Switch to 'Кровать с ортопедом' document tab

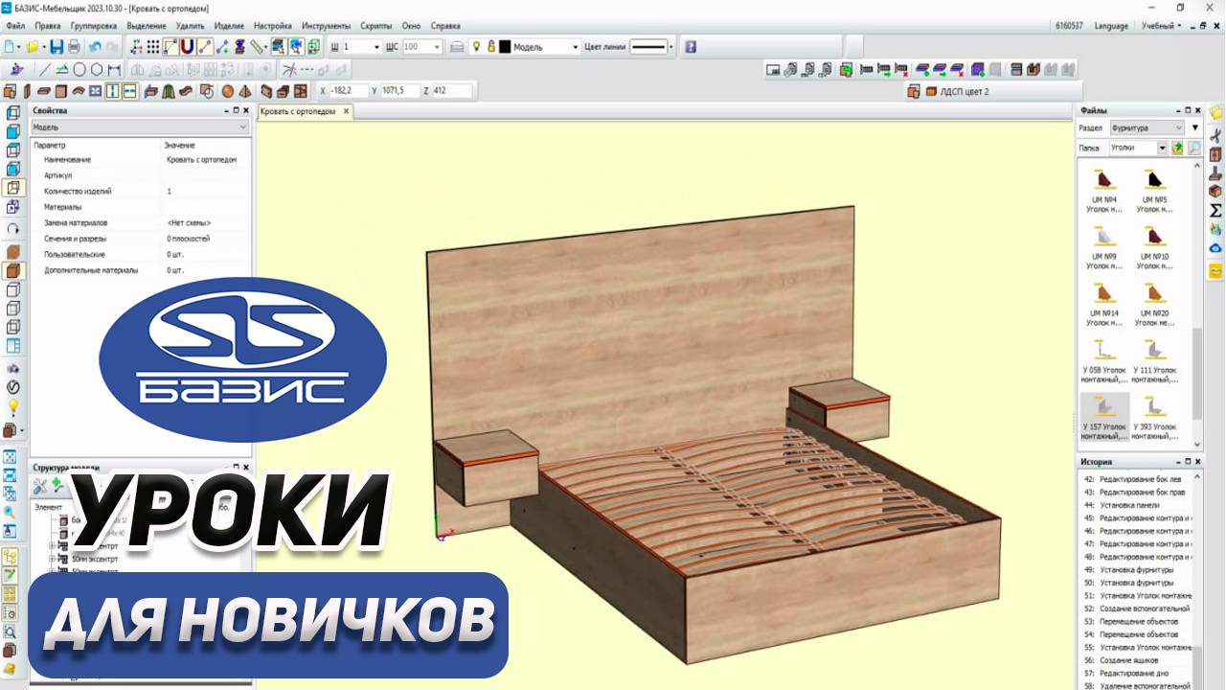299,111
